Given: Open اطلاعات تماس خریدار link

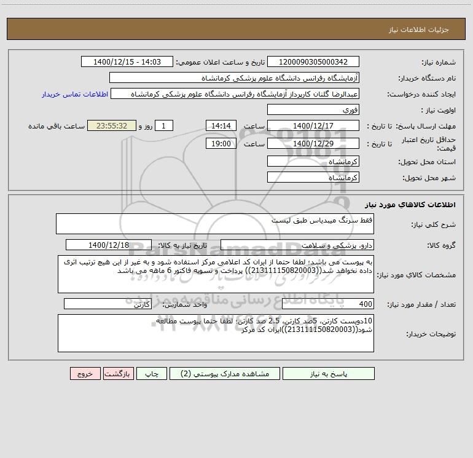Looking at the screenshot, I should pyautogui.click(x=75, y=94).
